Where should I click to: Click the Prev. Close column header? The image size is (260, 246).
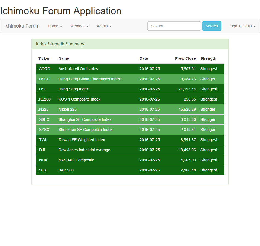(185, 58)
